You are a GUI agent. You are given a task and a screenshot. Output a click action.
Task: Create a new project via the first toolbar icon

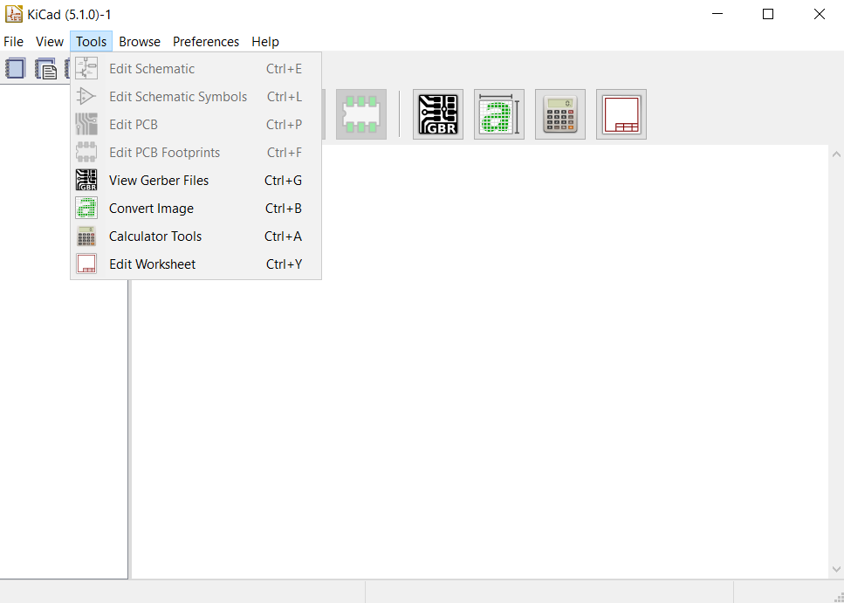[x=15, y=68]
